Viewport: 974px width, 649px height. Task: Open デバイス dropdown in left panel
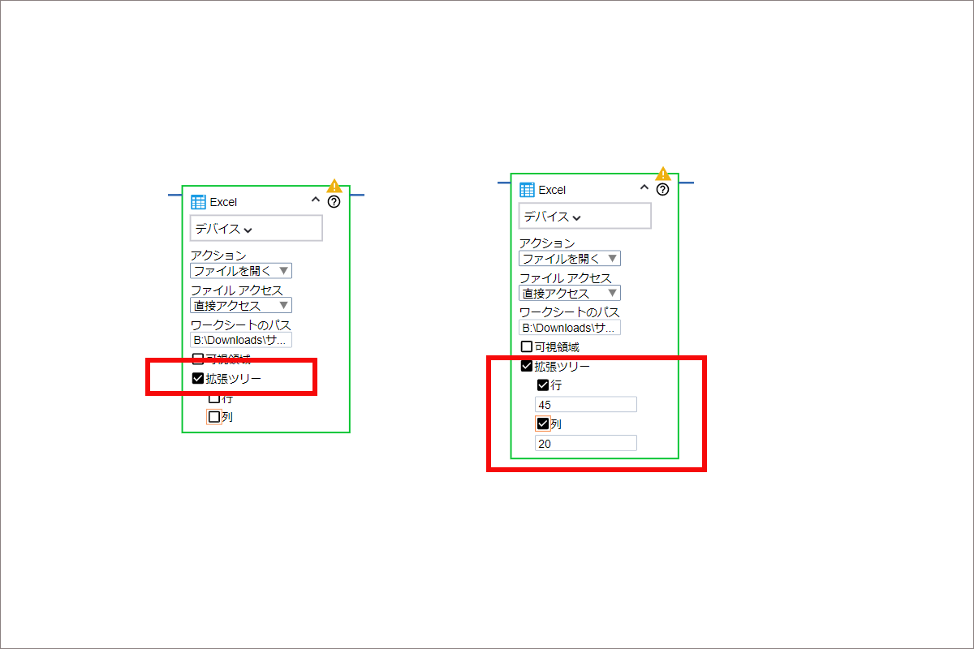[x=256, y=229]
